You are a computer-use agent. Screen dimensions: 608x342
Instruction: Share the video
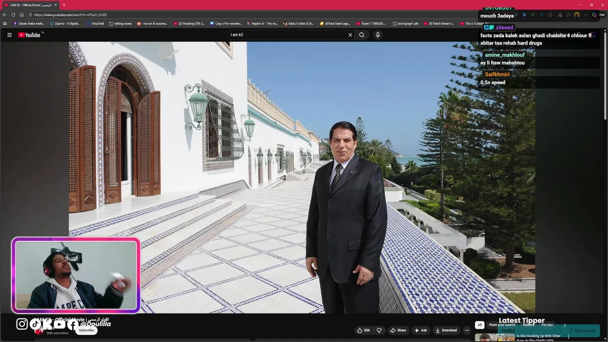(x=398, y=330)
